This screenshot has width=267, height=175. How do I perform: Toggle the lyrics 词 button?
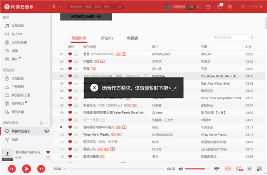coord(249,169)
